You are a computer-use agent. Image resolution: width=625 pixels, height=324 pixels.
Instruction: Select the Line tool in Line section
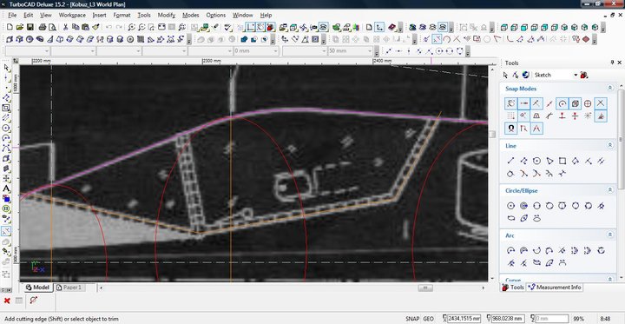pyautogui.click(x=510, y=161)
